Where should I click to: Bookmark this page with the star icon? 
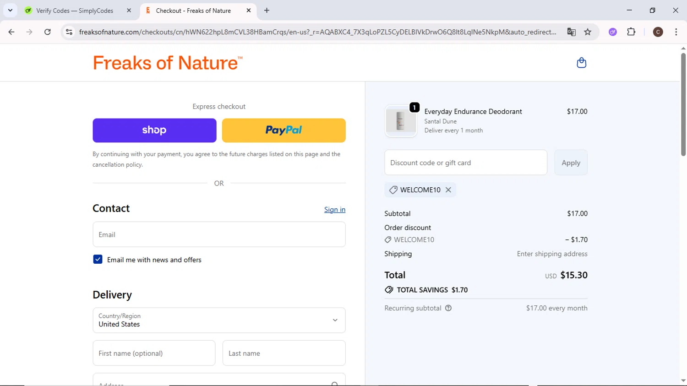tap(588, 32)
